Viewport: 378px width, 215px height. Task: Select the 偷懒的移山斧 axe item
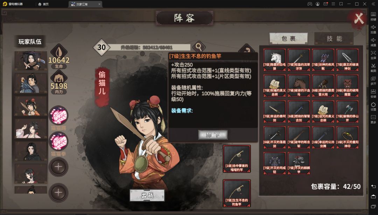pos(348,111)
